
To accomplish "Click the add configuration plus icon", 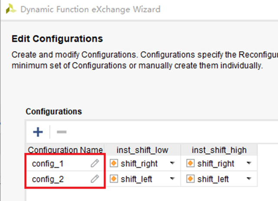I will pos(39,132).
